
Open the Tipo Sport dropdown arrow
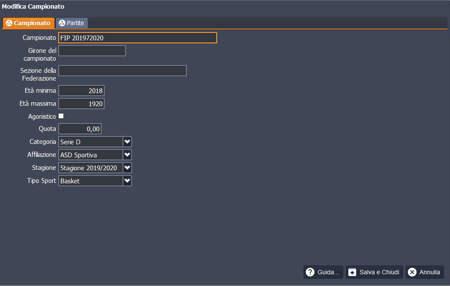click(x=127, y=181)
